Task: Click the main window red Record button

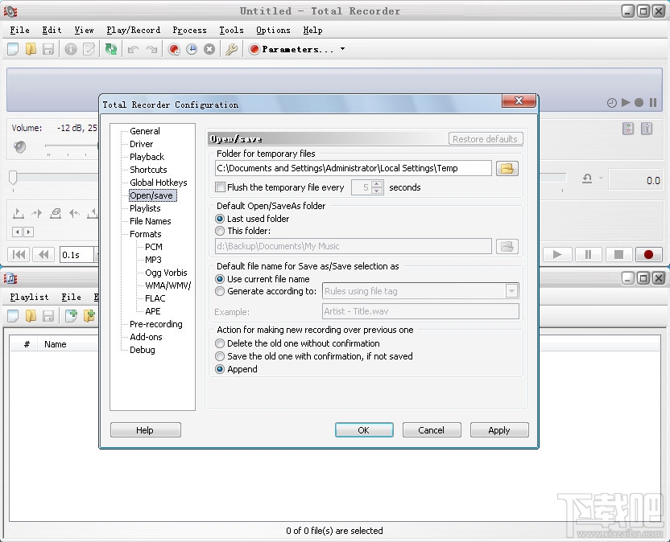Action: click(648, 255)
